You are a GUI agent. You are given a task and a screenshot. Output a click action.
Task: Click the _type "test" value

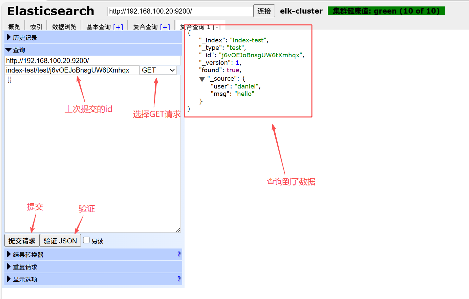click(235, 48)
